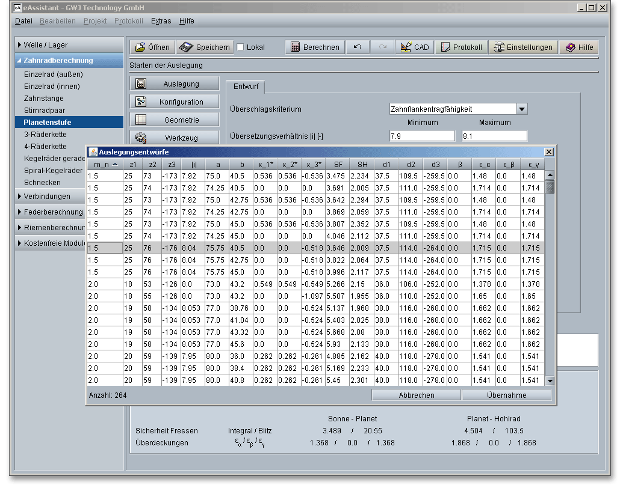Open Einstellungen settings

522,47
